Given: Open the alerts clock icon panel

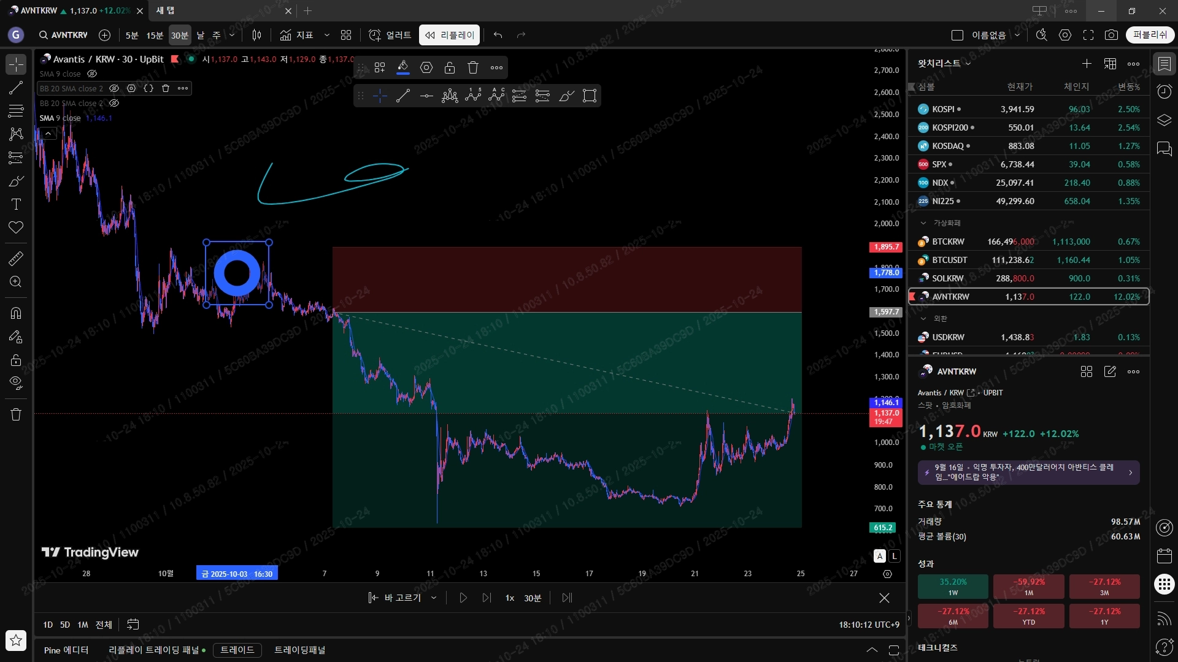Looking at the screenshot, I should tap(1164, 91).
